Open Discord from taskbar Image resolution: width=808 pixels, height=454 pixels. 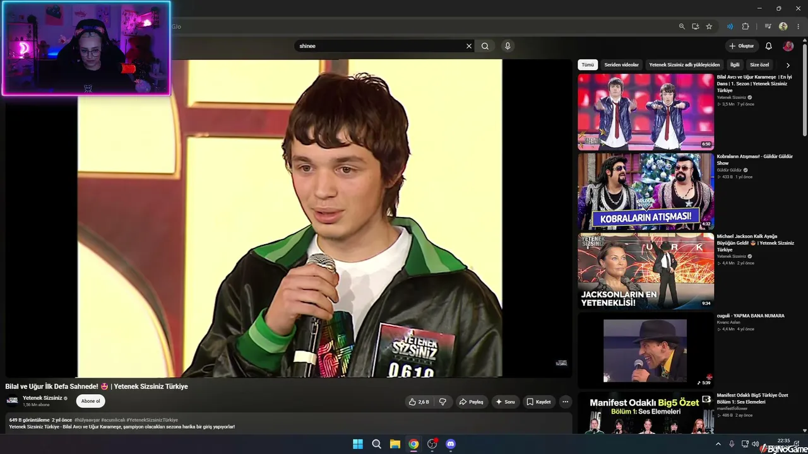(x=451, y=444)
